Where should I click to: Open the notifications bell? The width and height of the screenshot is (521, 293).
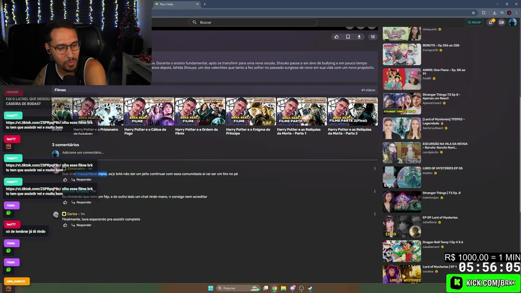coord(490,22)
